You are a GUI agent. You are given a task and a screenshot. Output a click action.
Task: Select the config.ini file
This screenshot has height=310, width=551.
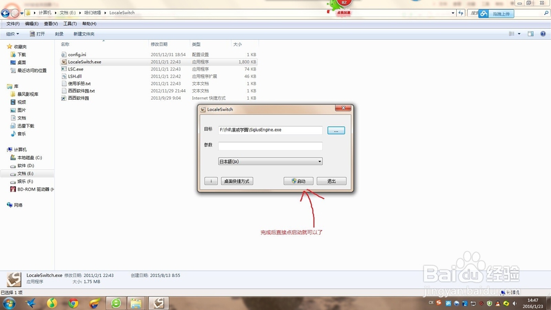[77, 55]
